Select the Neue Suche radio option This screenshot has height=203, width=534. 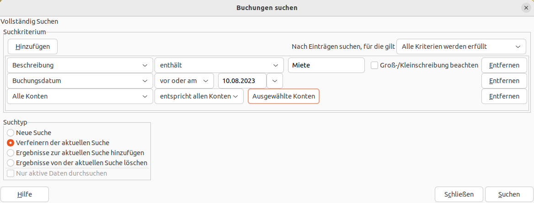click(11, 133)
